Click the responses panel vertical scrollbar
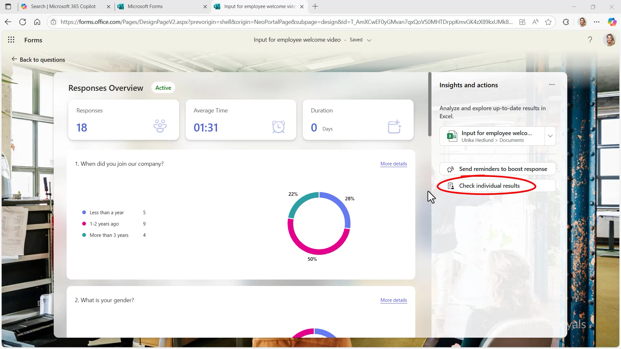 tap(430, 104)
